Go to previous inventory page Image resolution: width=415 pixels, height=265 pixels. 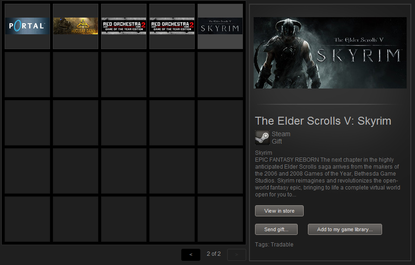tap(191, 255)
